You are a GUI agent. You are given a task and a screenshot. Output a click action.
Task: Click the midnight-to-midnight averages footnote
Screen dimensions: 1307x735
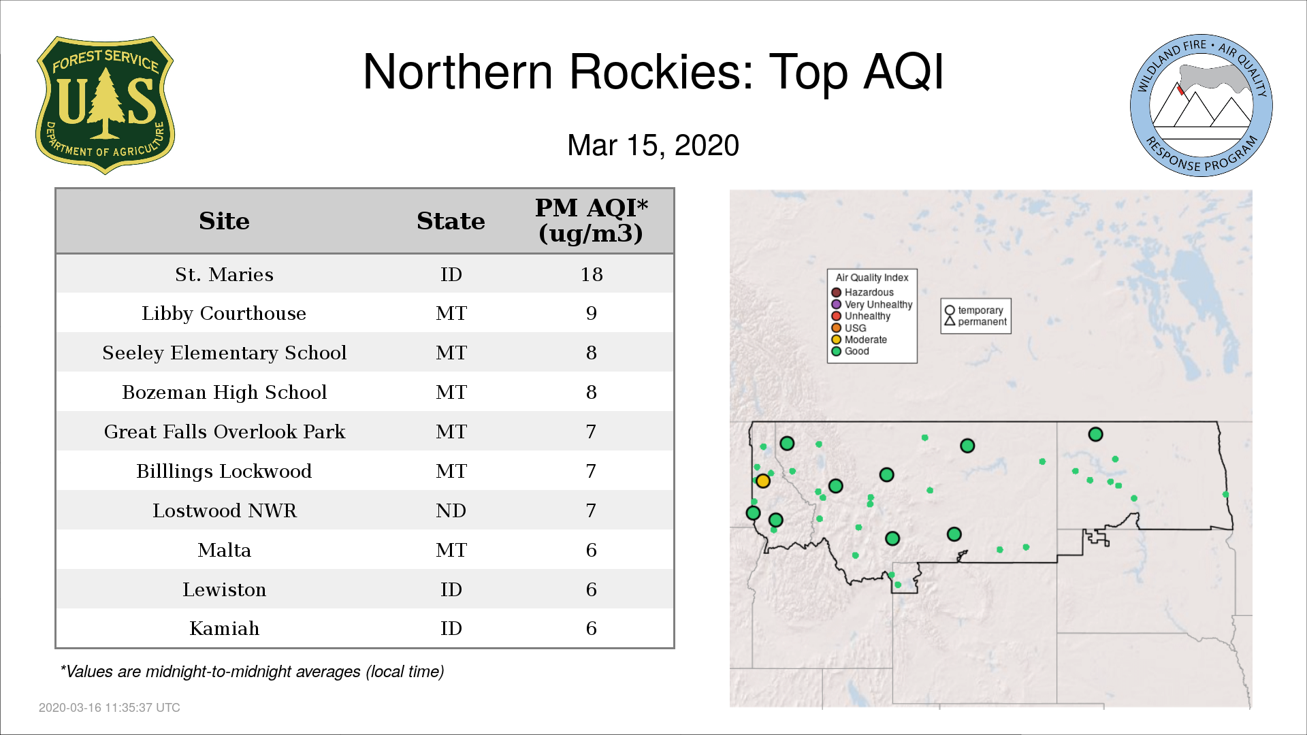click(x=252, y=672)
